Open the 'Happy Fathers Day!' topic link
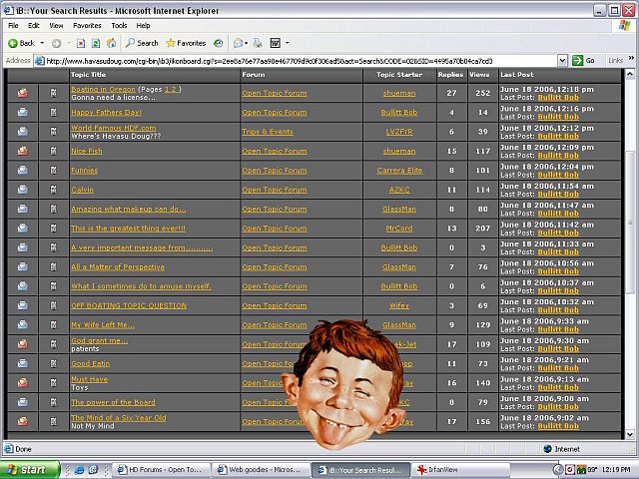This screenshot has width=639, height=479. [x=106, y=113]
